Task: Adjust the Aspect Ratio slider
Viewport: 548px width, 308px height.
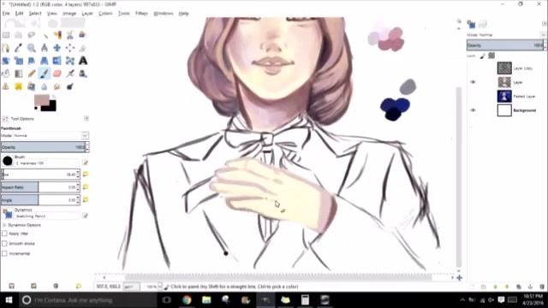Action: point(39,187)
